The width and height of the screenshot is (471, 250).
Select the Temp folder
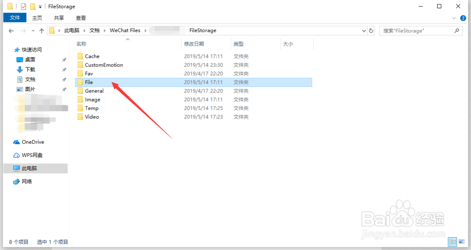pyautogui.click(x=194, y=108)
